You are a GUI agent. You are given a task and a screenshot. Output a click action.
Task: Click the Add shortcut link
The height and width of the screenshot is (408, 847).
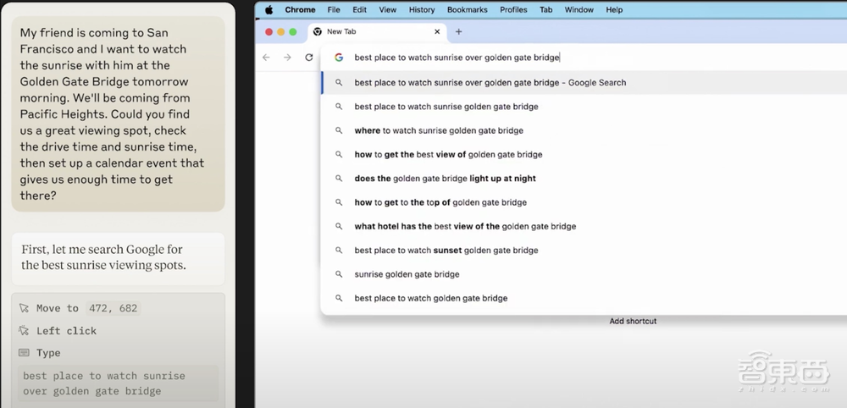pos(633,322)
